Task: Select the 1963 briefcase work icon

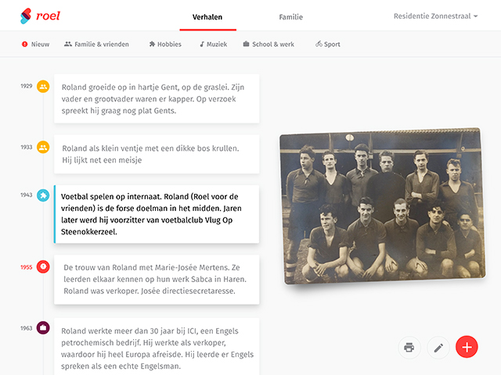Action: click(43, 327)
